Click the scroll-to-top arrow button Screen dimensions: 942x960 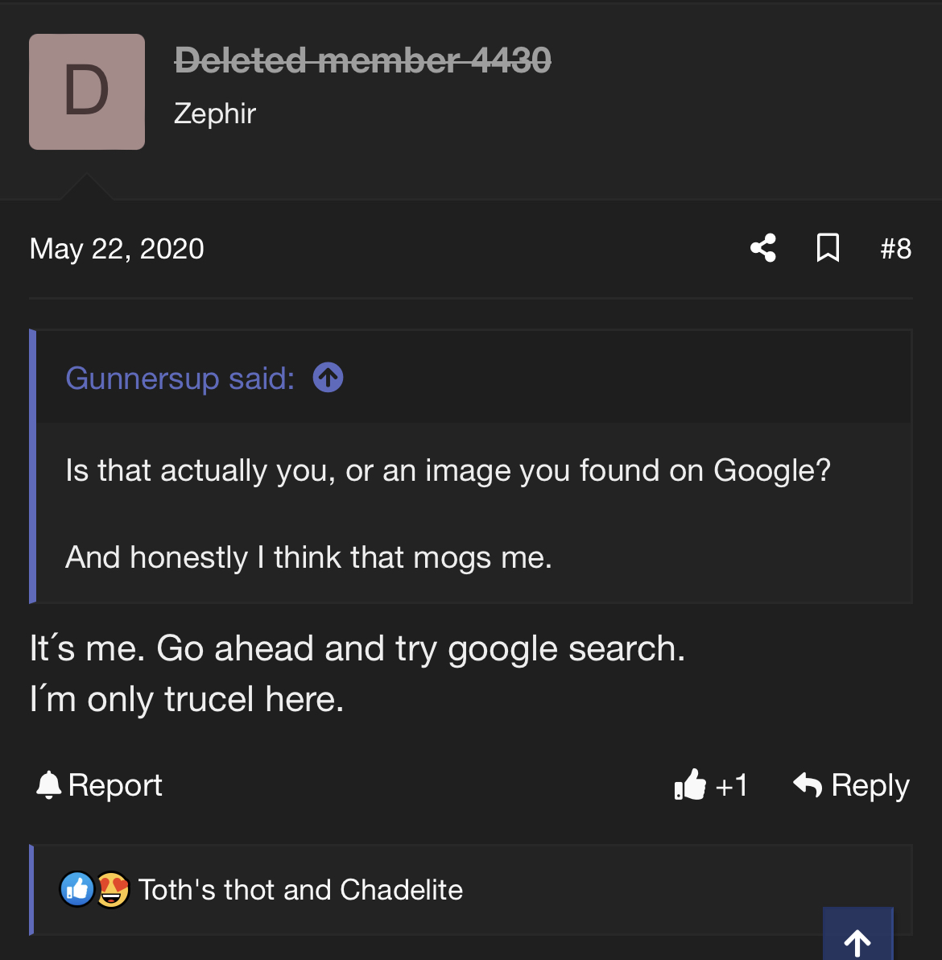pyautogui.click(x=857, y=933)
